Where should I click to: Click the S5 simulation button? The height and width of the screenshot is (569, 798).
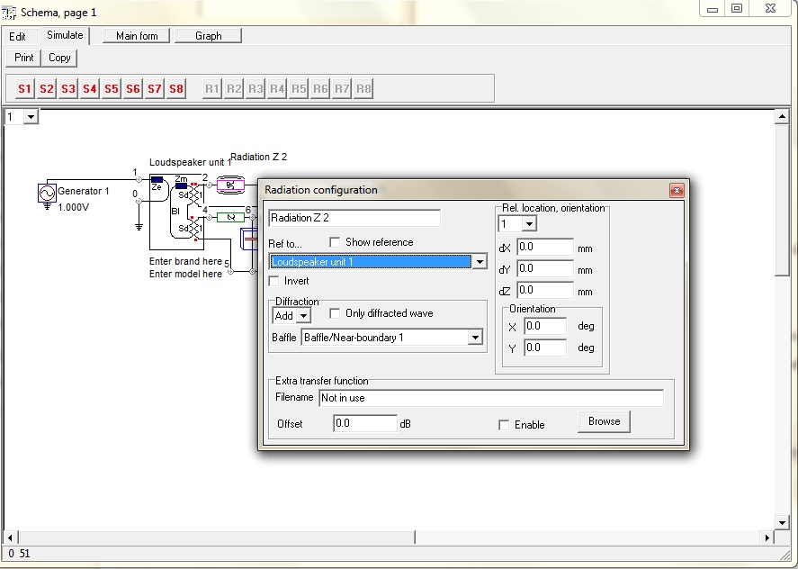112,88
